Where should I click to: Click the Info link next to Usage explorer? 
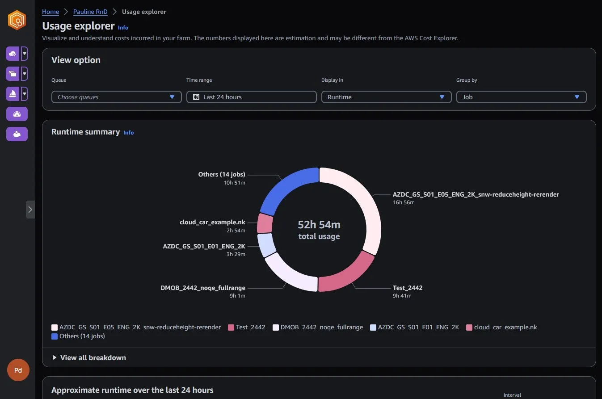[x=123, y=28]
